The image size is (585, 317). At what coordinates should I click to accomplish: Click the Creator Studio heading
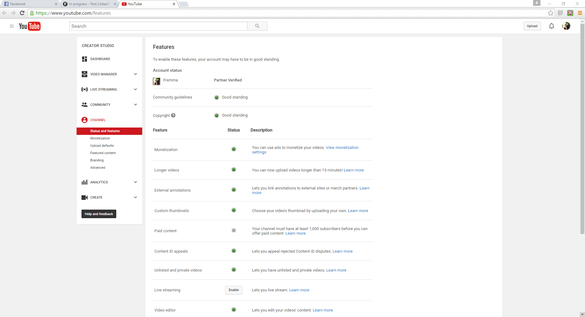98,46
